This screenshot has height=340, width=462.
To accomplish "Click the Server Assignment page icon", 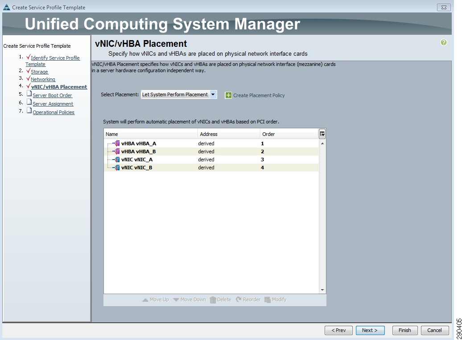I will coord(29,102).
